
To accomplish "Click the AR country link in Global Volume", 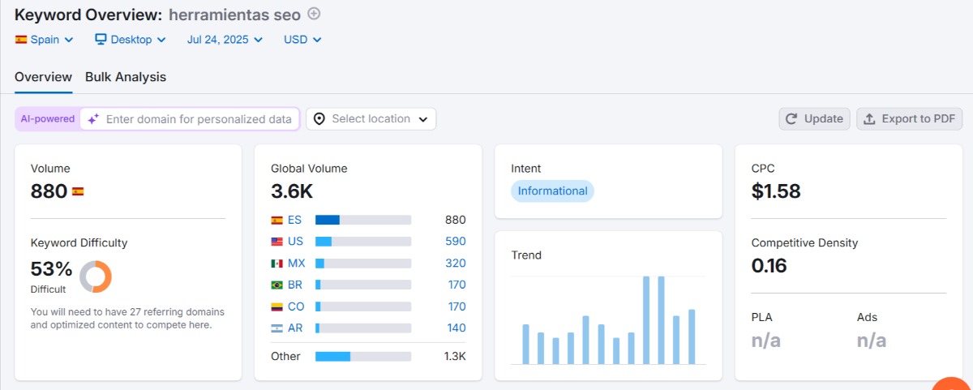I will 295,328.
